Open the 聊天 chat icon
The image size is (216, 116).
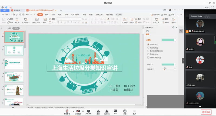115,111
